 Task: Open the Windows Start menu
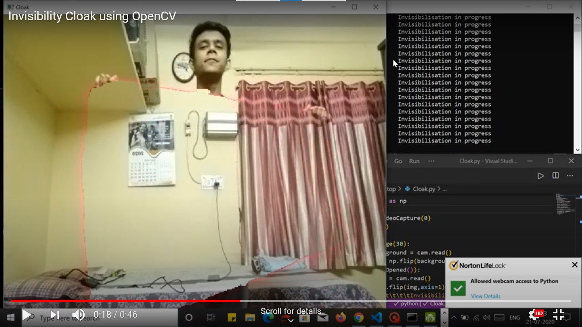(11, 317)
